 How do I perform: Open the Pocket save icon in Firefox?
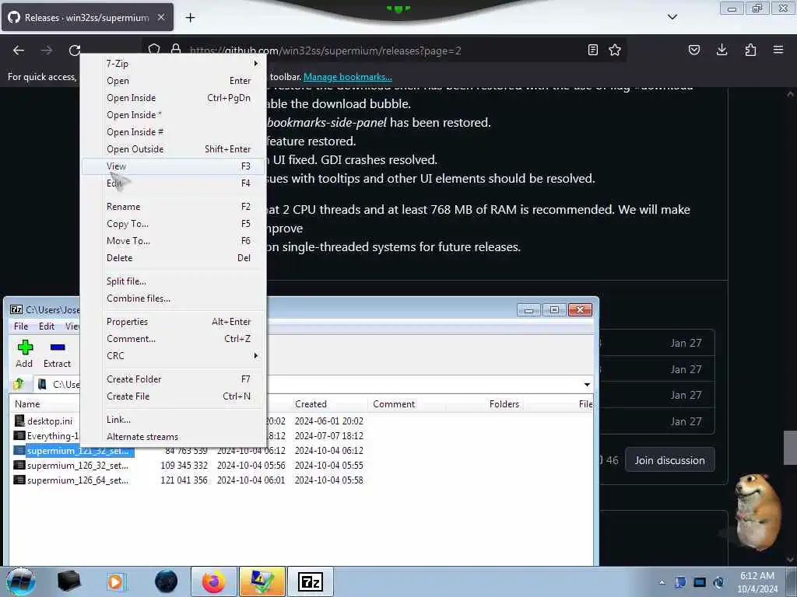pyautogui.click(x=694, y=50)
